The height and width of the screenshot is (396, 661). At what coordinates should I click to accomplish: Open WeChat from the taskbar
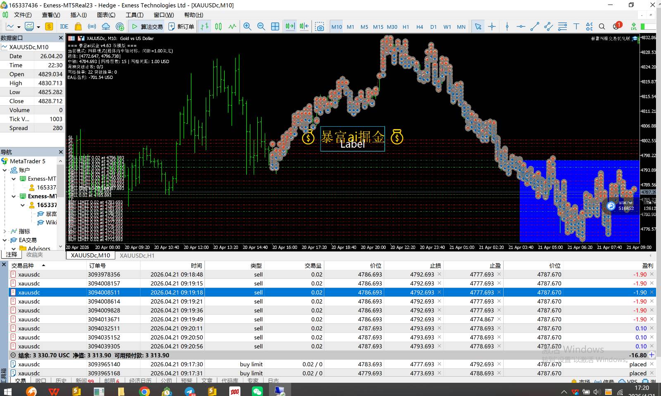click(x=257, y=391)
